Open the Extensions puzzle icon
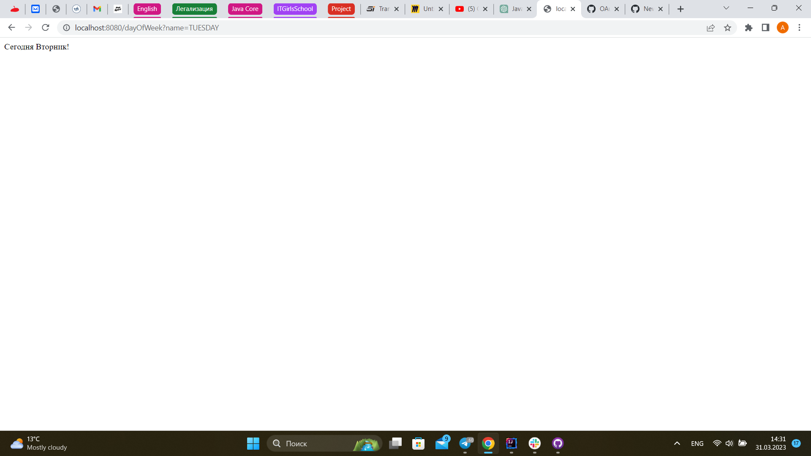Screen dimensions: 811x456 pos(748,27)
